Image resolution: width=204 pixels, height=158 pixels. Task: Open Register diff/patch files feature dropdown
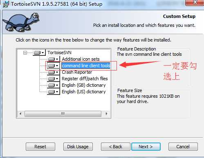[x=54, y=79]
